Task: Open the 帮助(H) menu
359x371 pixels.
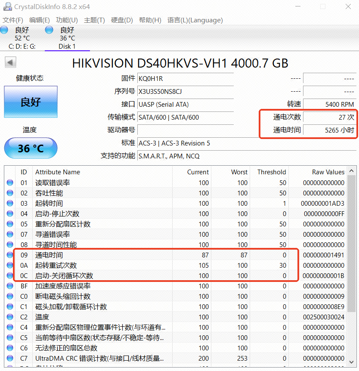Action: (x=150, y=20)
